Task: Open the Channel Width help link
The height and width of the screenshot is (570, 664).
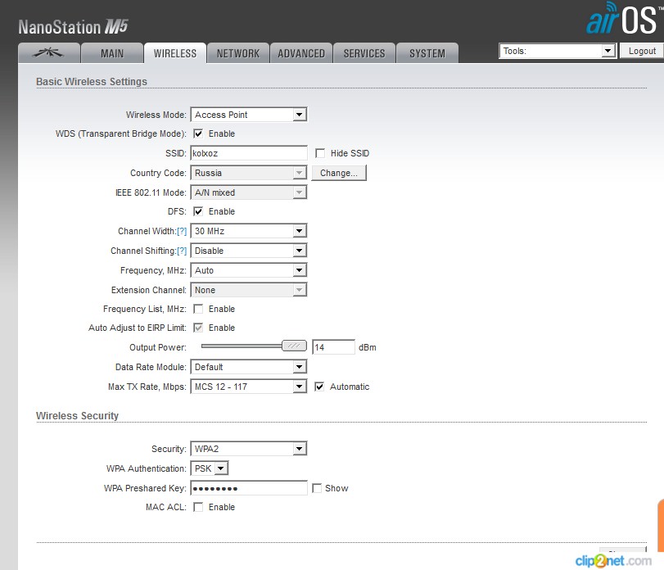Action: click(x=182, y=231)
